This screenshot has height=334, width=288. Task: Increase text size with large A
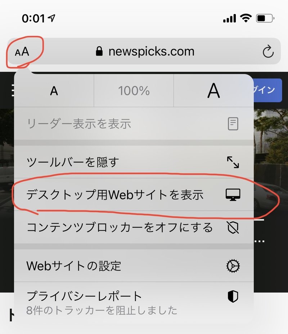point(213,91)
